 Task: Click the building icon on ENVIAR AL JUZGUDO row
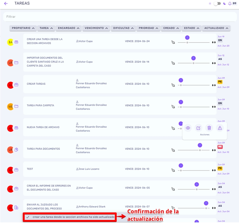coord(16,207)
